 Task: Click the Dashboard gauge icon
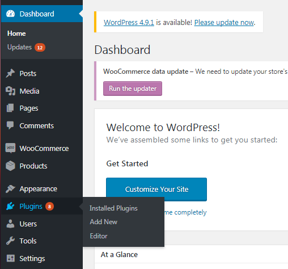click(x=10, y=14)
